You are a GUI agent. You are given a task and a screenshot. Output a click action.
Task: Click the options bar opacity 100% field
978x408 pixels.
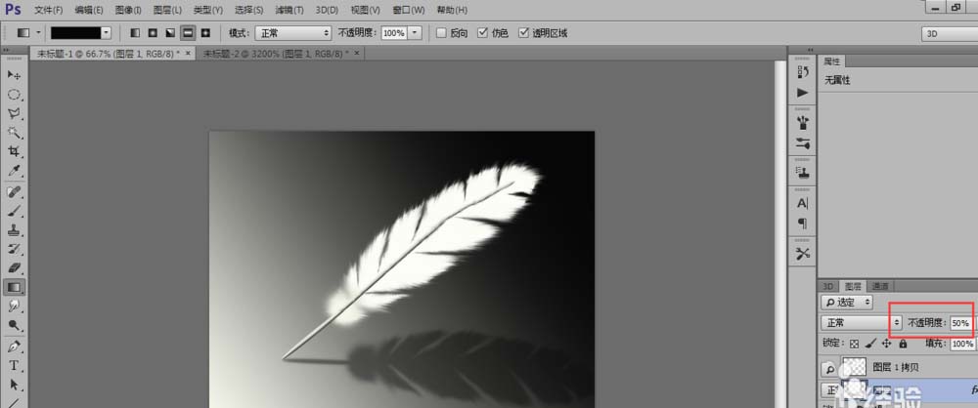click(394, 33)
